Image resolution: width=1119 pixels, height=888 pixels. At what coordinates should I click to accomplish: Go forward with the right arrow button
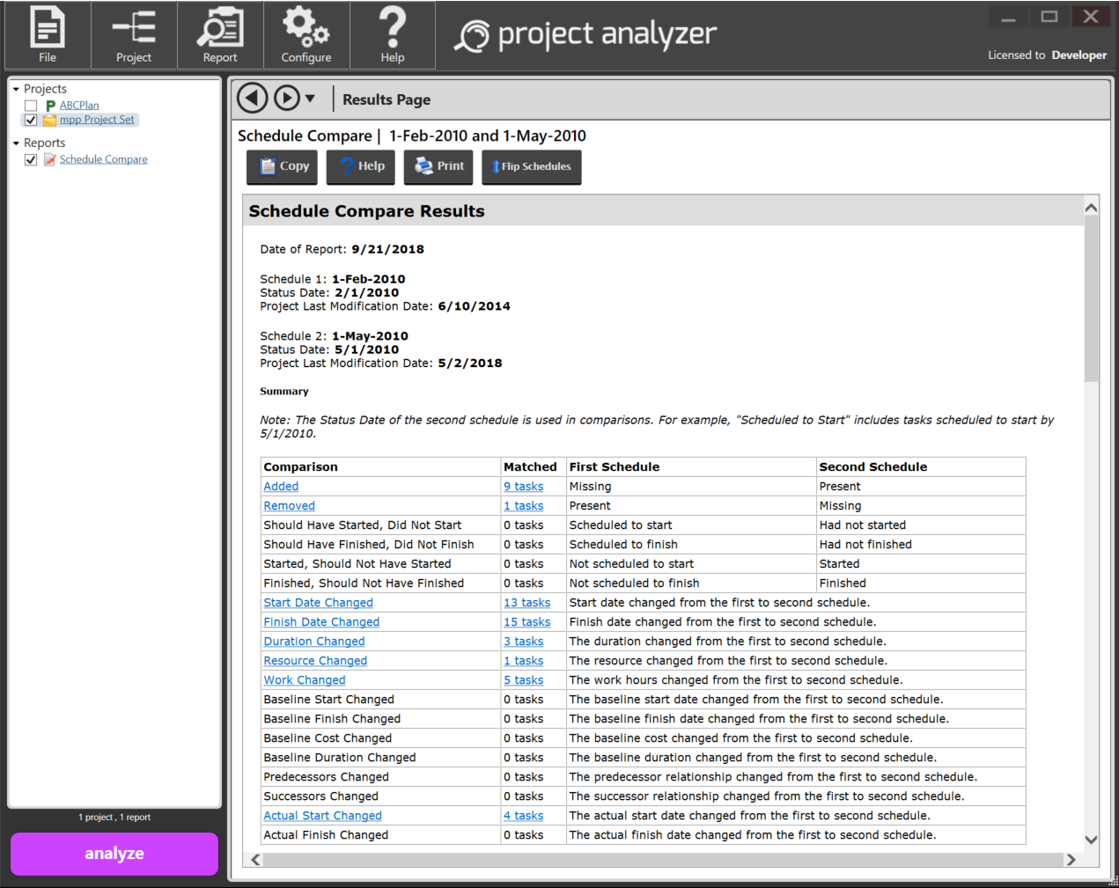tap(287, 98)
